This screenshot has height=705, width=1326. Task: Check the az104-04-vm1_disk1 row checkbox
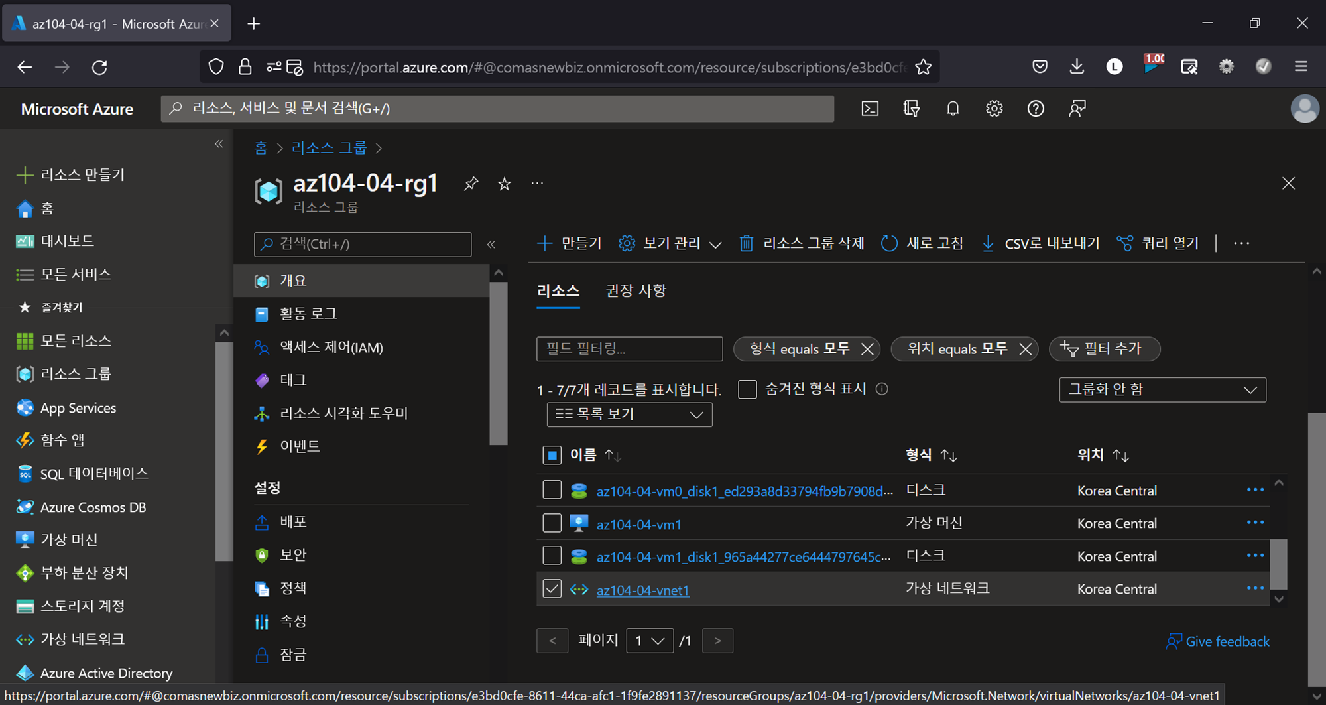pos(552,556)
